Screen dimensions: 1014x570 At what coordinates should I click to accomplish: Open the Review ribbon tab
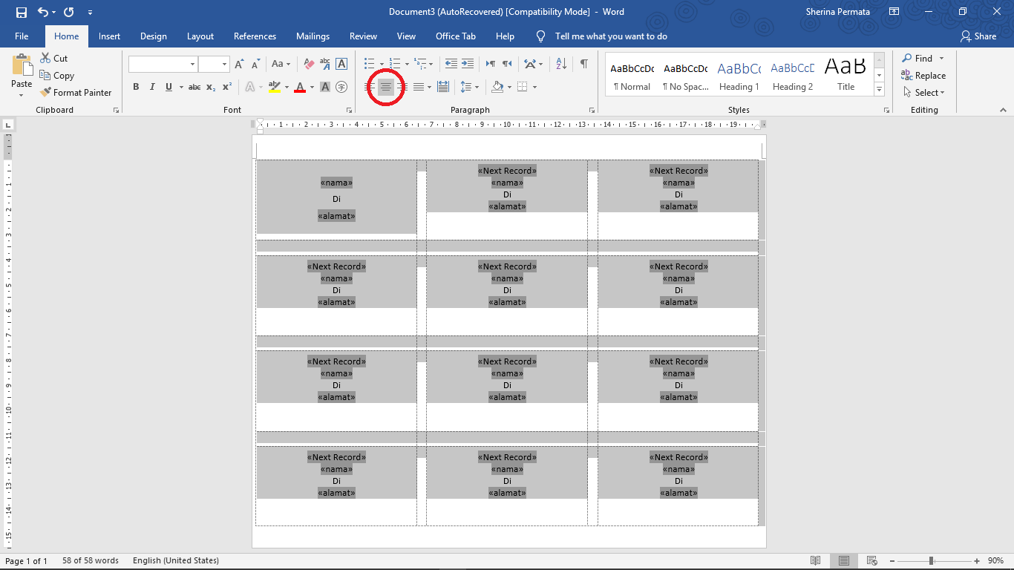tap(363, 36)
